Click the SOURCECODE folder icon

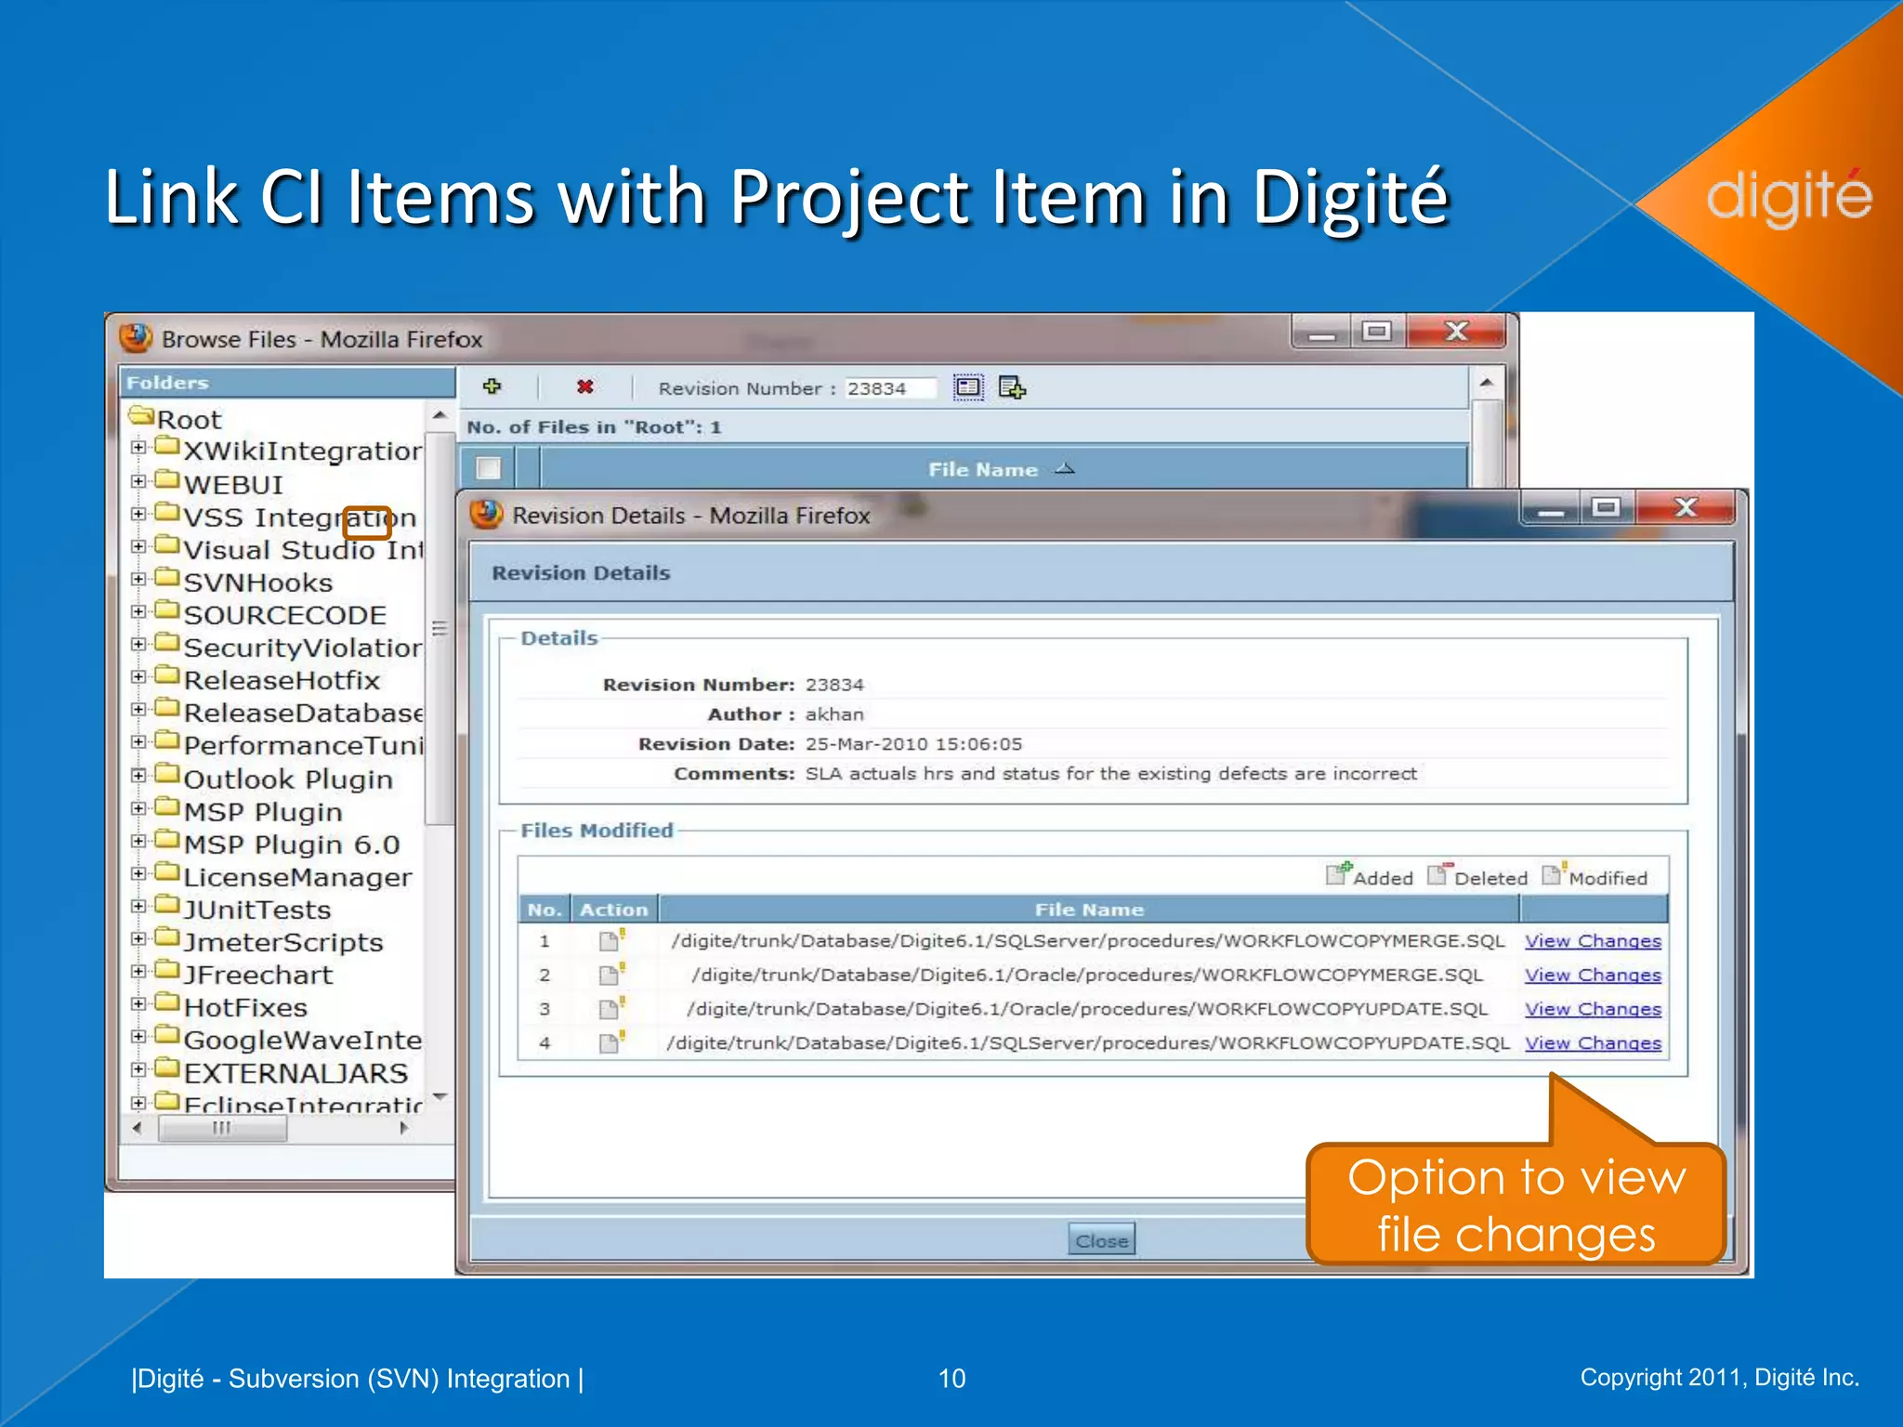pyautogui.click(x=167, y=609)
